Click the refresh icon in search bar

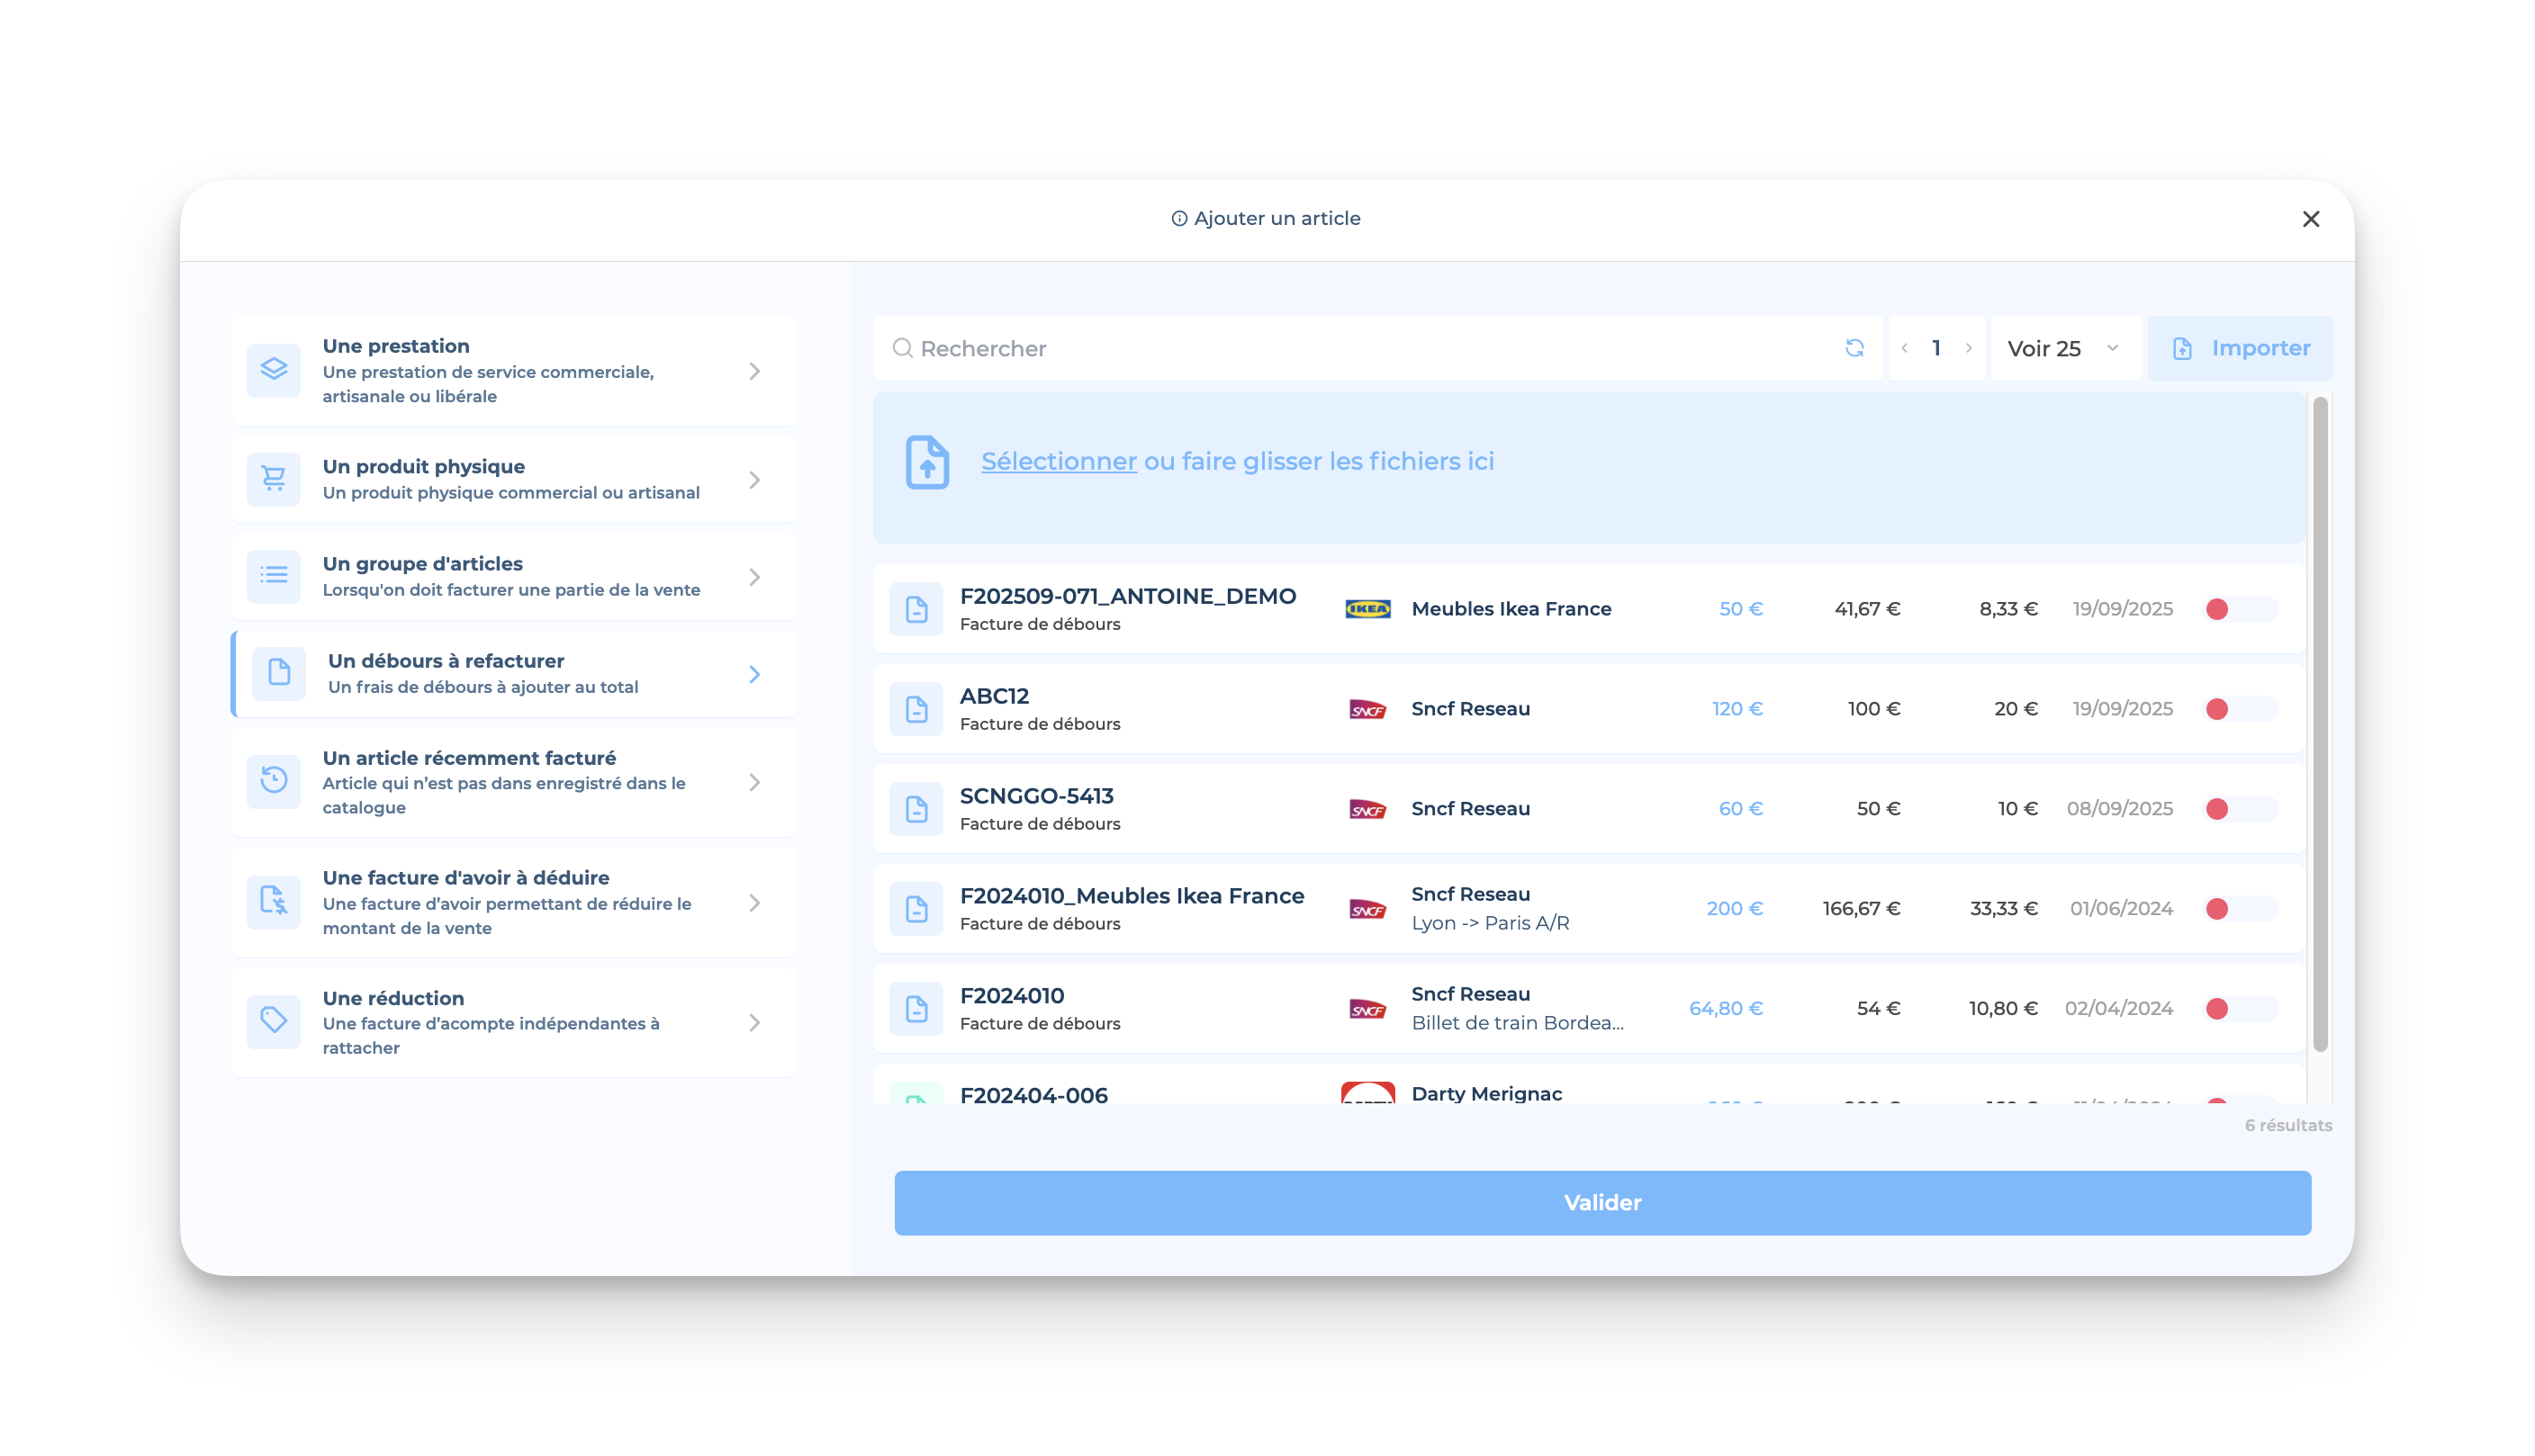pos(1854,348)
